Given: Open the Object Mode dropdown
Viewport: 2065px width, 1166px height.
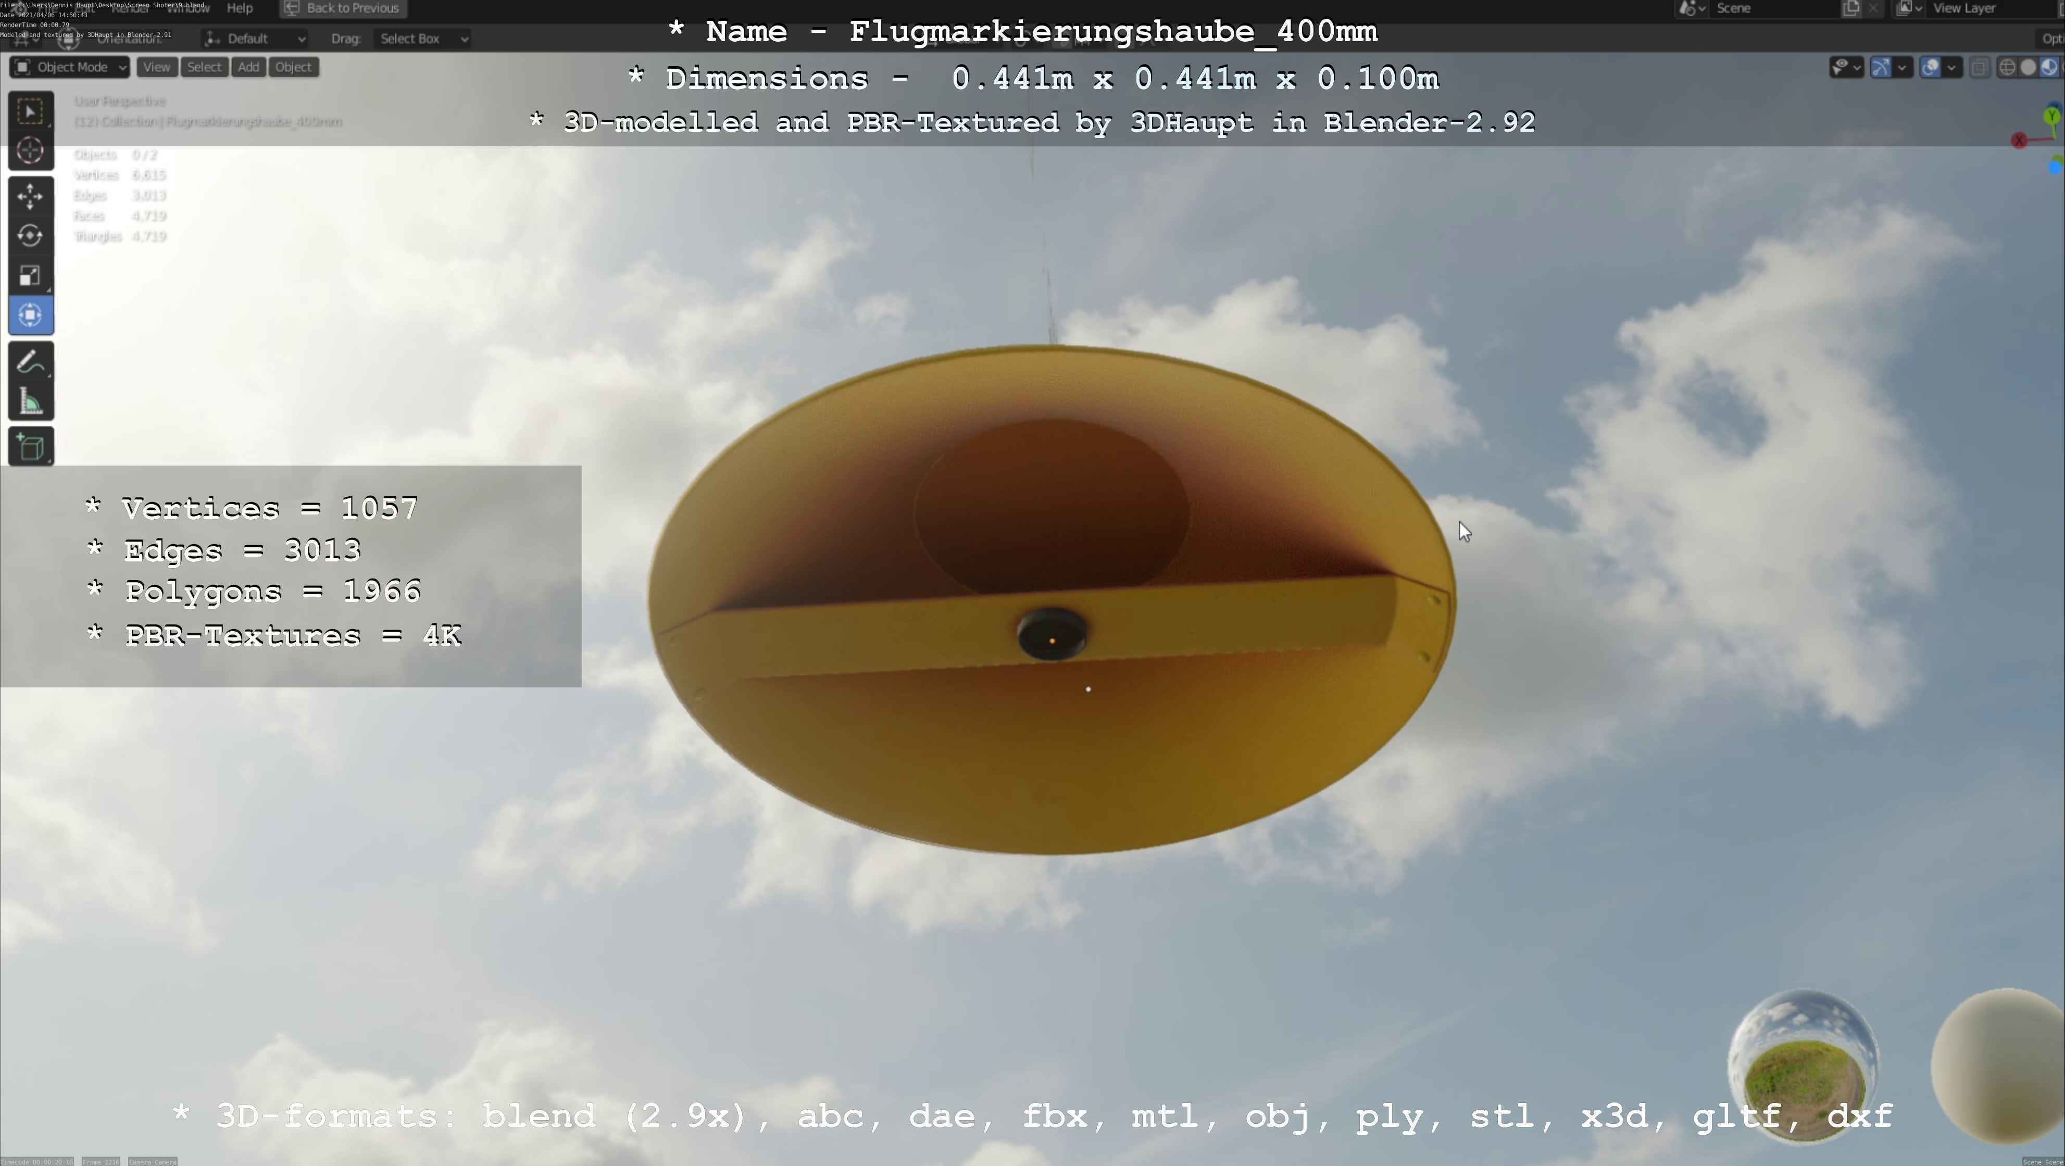Looking at the screenshot, I should click(x=70, y=67).
